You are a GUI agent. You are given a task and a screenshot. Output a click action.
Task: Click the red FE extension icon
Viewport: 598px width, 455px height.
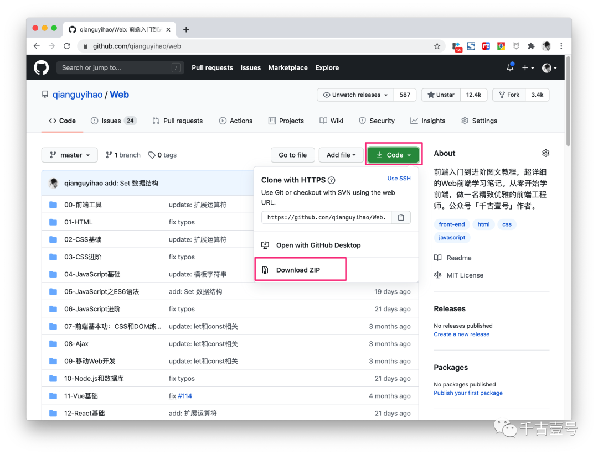pyautogui.click(x=486, y=46)
